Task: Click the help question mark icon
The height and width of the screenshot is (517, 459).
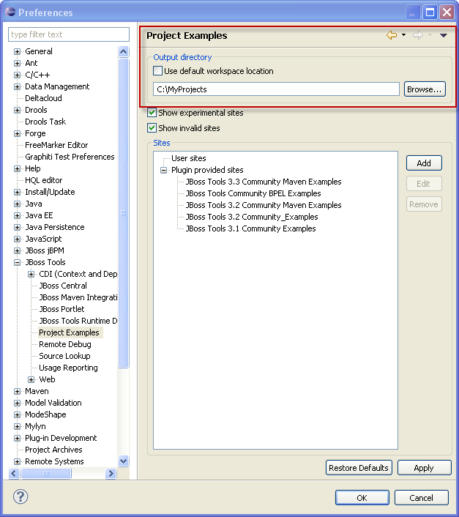Action: tap(20, 496)
